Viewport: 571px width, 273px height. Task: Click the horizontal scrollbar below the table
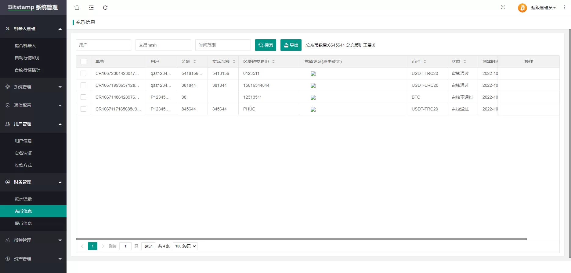pyautogui.click(x=302, y=239)
